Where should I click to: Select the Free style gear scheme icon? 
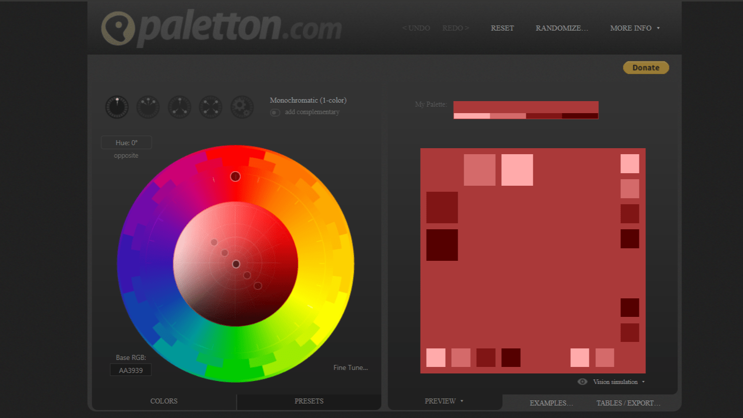242,107
